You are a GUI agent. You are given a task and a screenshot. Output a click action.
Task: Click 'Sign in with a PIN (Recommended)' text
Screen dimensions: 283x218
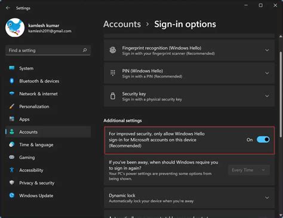pos(152,76)
